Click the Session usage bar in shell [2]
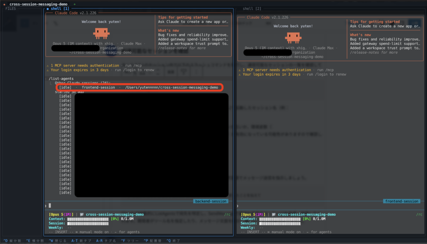 [280, 224]
